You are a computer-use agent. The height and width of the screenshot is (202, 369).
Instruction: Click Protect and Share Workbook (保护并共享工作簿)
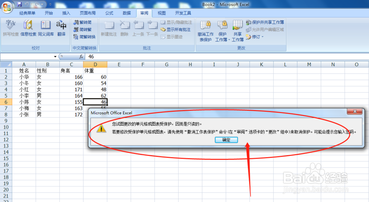click(x=265, y=22)
